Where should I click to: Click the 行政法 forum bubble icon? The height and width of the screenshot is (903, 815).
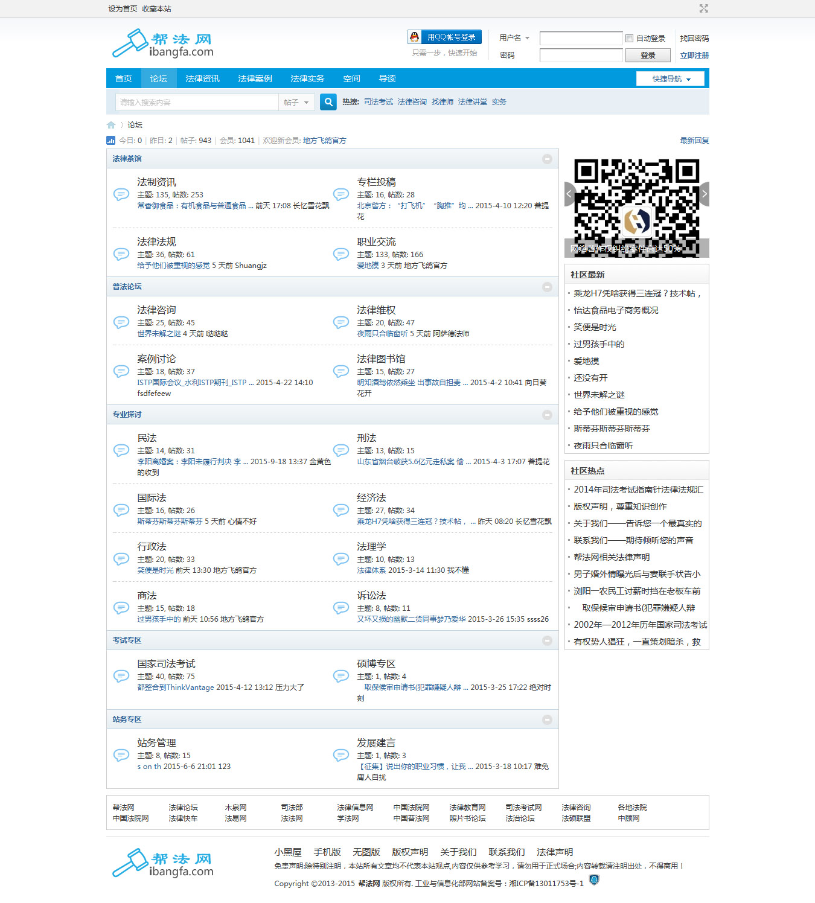tap(121, 559)
